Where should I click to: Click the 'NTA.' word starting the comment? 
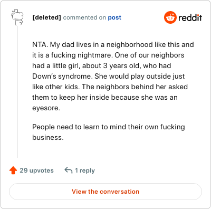pyautogui.click(x=40, y=44)
